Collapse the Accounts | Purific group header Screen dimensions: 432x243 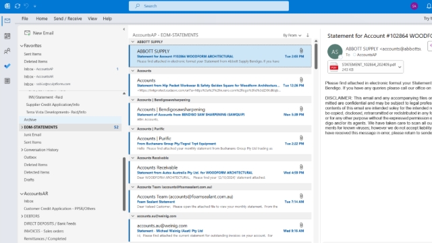(x=133, y=129)
